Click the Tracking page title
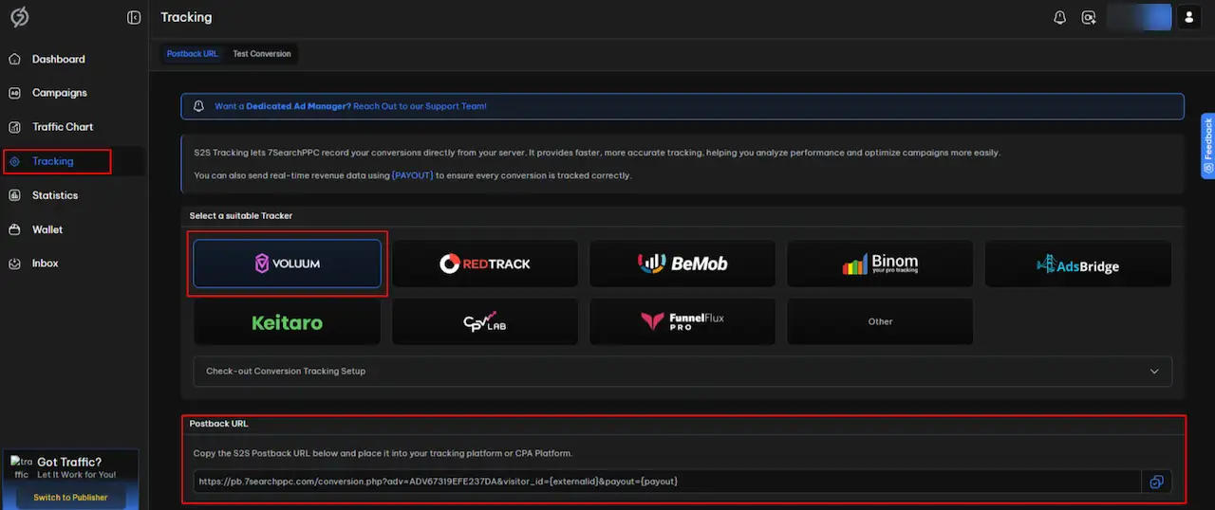The image size is (1215, 510). click(186, 17)
